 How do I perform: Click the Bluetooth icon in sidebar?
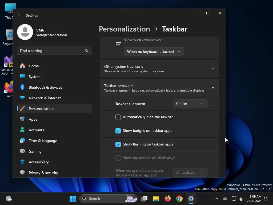pos(22,87)
